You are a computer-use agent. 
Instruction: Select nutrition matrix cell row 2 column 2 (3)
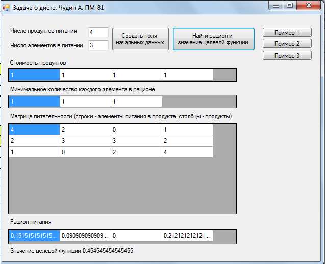click(x=85, y=141)
